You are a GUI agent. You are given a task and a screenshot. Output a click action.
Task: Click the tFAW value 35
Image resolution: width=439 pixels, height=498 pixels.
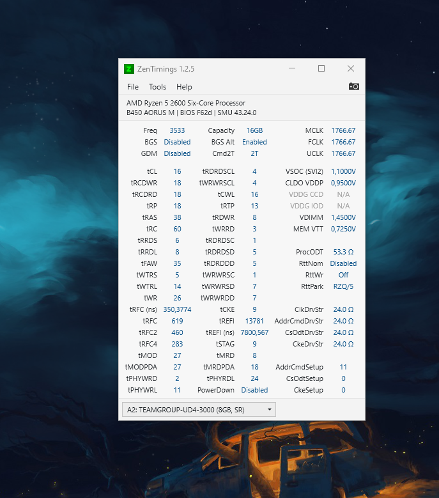pyautogui.click(x=177, y=263)
